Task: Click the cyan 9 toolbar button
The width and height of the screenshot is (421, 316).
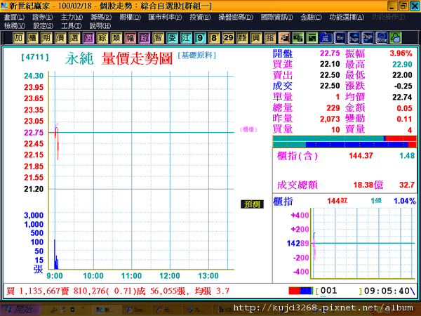Action: 200,38
